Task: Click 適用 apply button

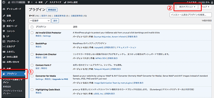Action: pos(55,21)
